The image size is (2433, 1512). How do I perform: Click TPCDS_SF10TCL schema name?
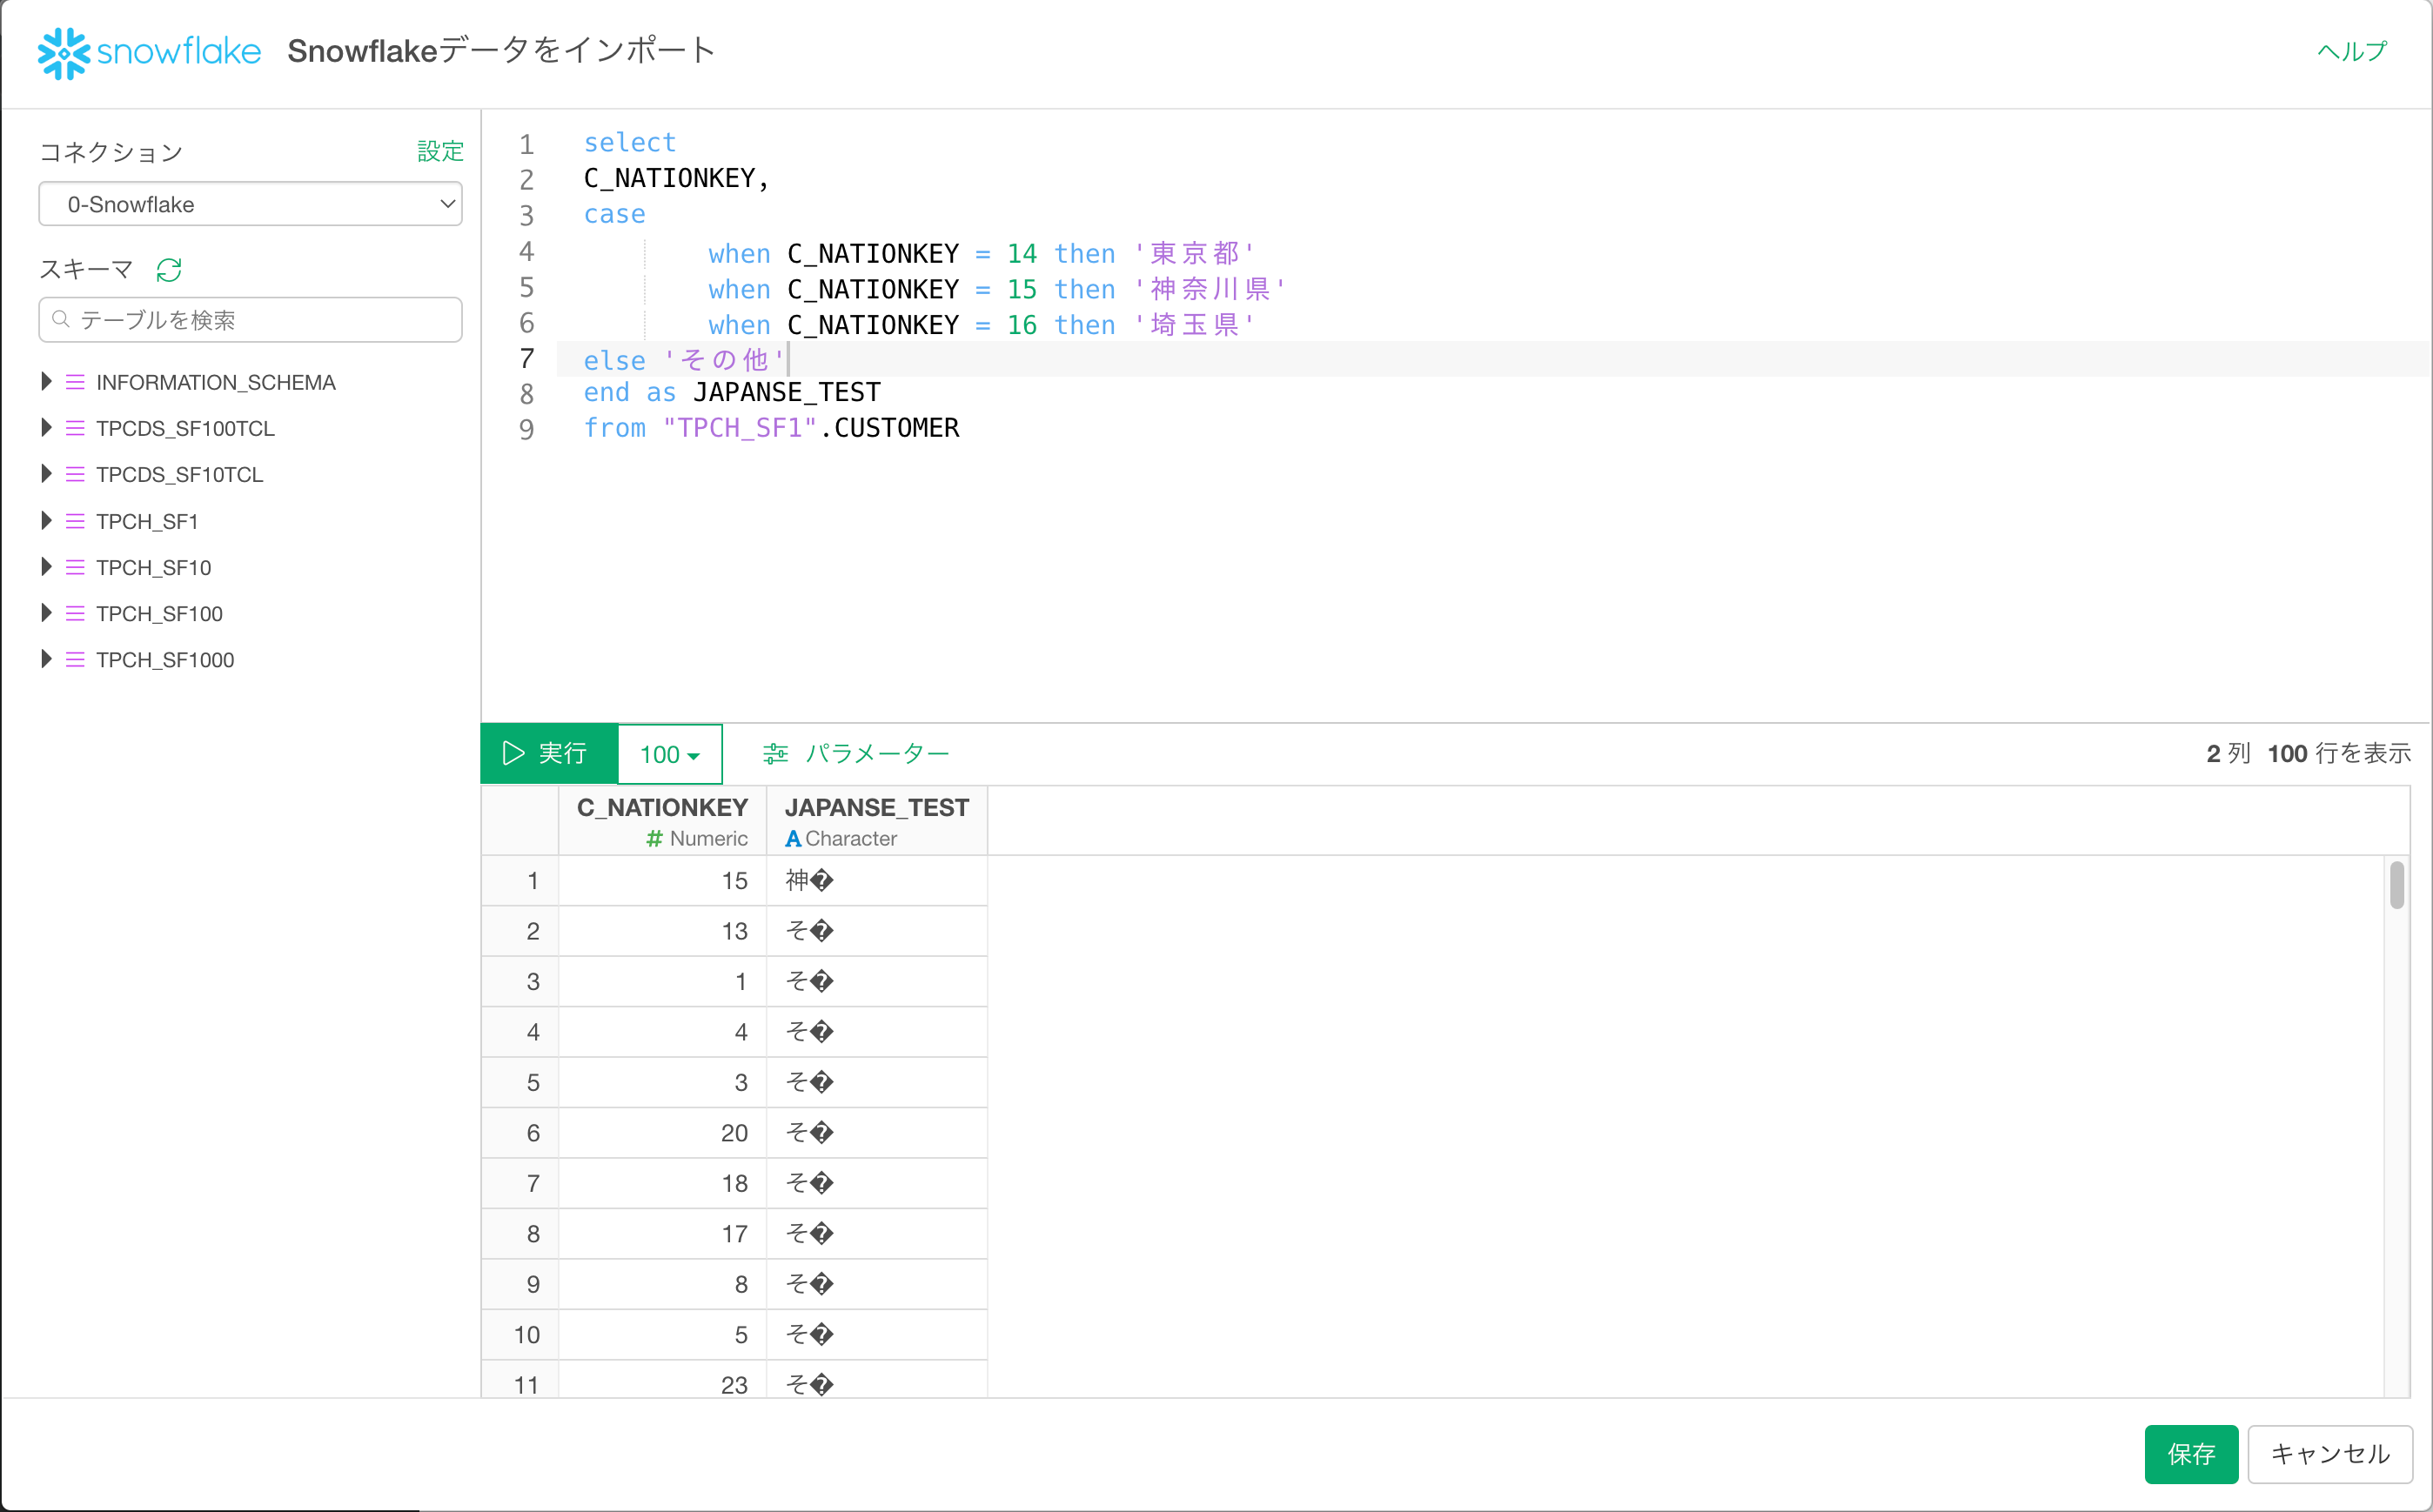pyautogui.click(x=180, y=474)
